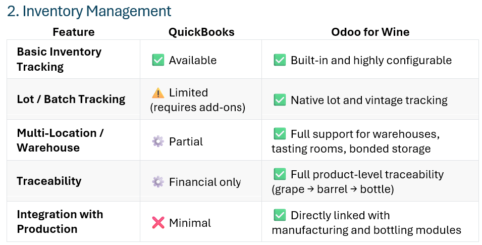This screenshot has height=245, width=482.
Task: Click the Traceability row label
Action: tap(49, 181)
